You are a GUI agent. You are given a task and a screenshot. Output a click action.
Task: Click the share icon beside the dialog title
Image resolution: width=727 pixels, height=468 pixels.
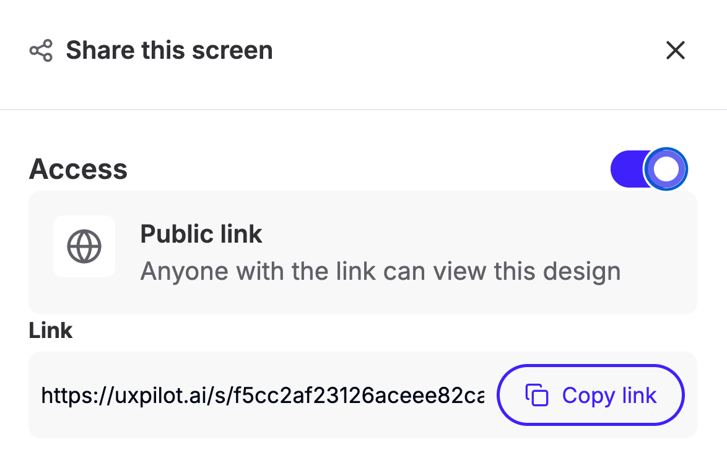point(41,51)
